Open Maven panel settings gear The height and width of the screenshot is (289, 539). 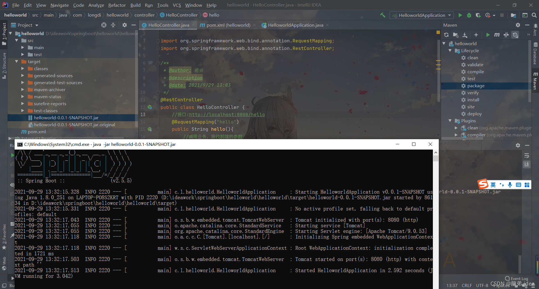pyautogui.click(x=518, y=25)
